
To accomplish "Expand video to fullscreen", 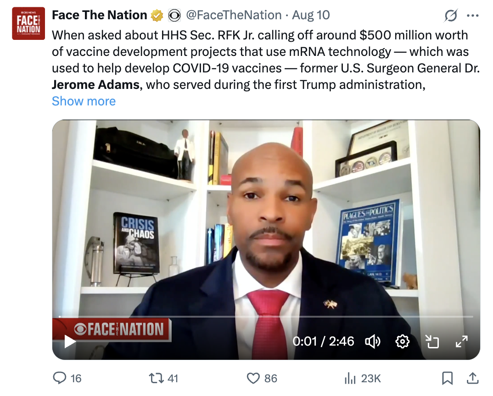I will tap(461, 341).
